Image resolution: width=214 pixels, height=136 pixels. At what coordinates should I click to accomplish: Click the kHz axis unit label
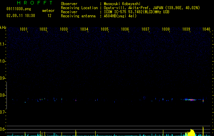[3, 28]
